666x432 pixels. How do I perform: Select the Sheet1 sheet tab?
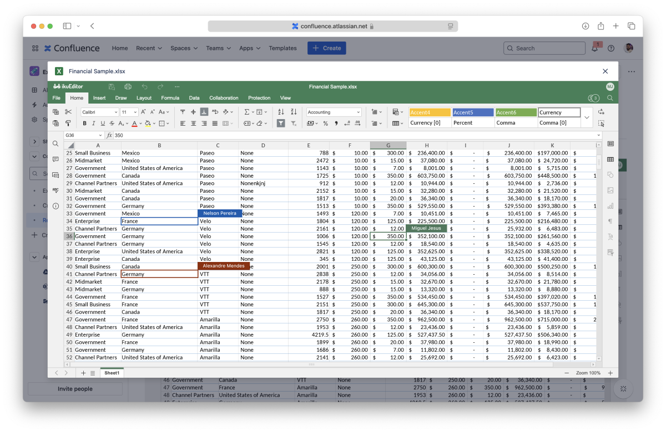click(x=112, y=373)
